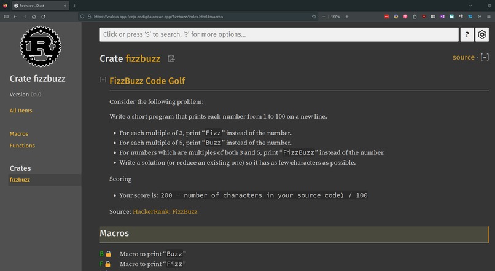Click the house-with-arrow extension icon
Screen dimensions: 495x271
[415, 17]
